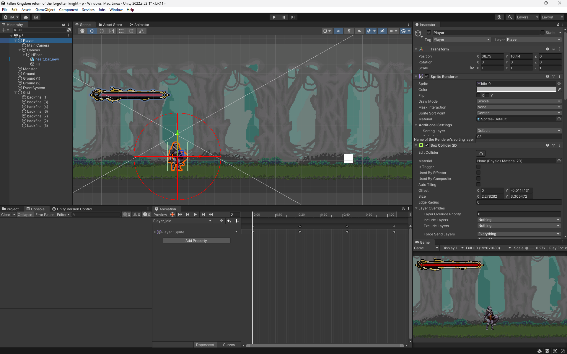The height and width of the screenshot is (354, 567).
Task: Select the Hand view tool
Action: [82, 31]
